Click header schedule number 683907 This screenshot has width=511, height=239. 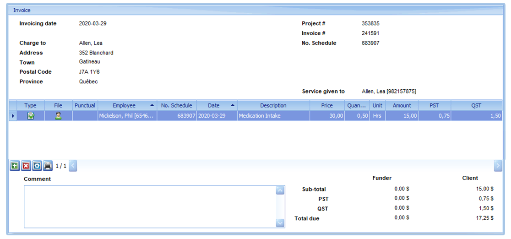(370, 43)
